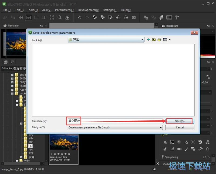Open the View menu
Image resolution: width=216 pixels, height=174 pixels.
pos(46,10)
